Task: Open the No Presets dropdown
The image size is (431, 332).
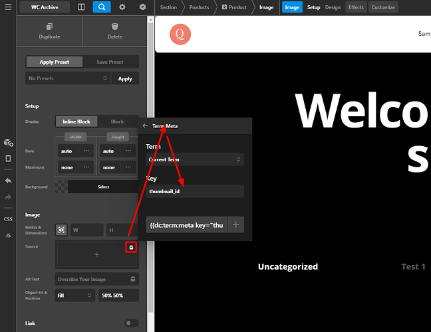Action: (68, 78)
